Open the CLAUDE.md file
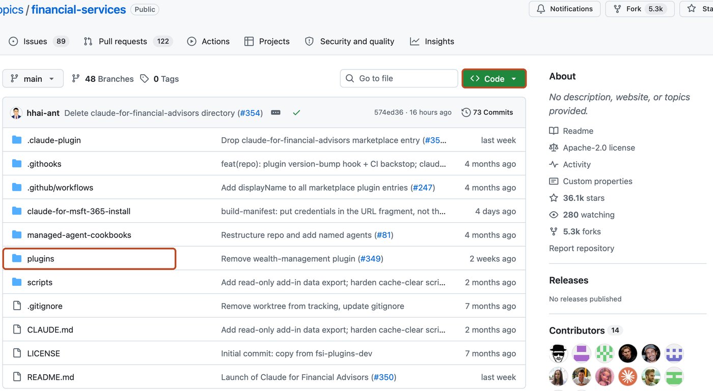 click(50, 329)
